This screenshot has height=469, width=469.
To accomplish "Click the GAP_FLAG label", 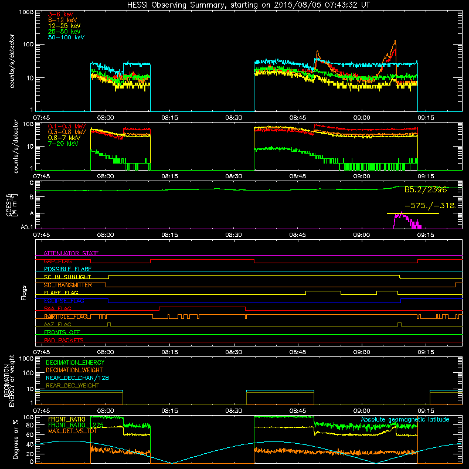I will (57, 261).
